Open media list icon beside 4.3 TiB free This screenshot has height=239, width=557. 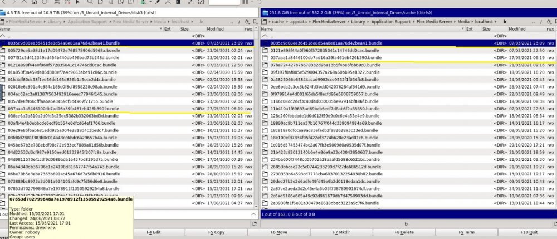3,13
